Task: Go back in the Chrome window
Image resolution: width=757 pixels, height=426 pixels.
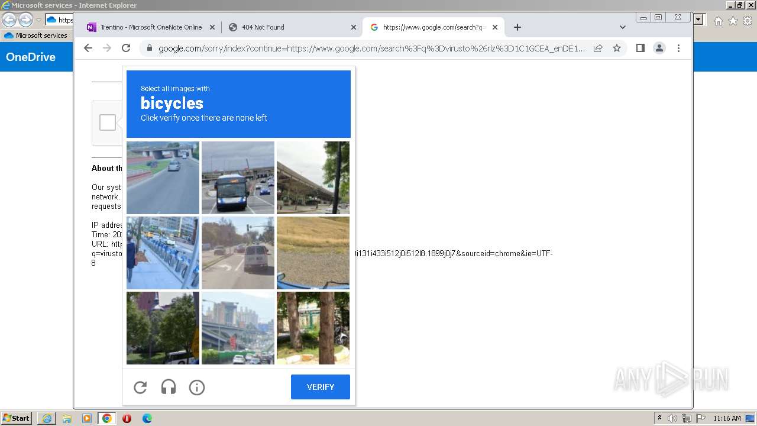Action: [88, 49]
